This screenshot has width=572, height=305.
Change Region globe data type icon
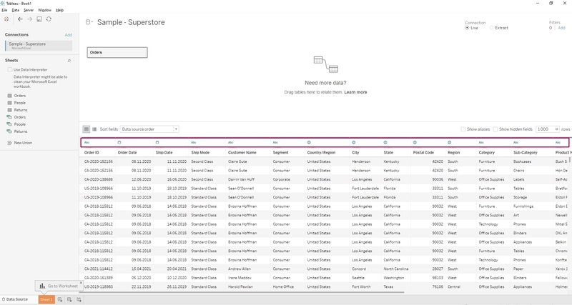450,142
